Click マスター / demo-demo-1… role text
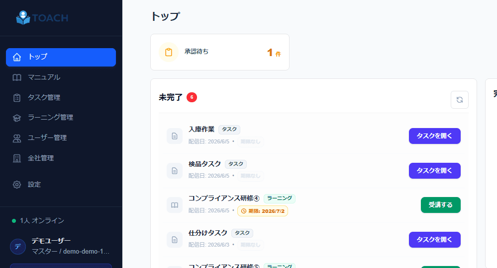This screenshot has width=497, height=268. pyautogui.click(x=71, y=252)
